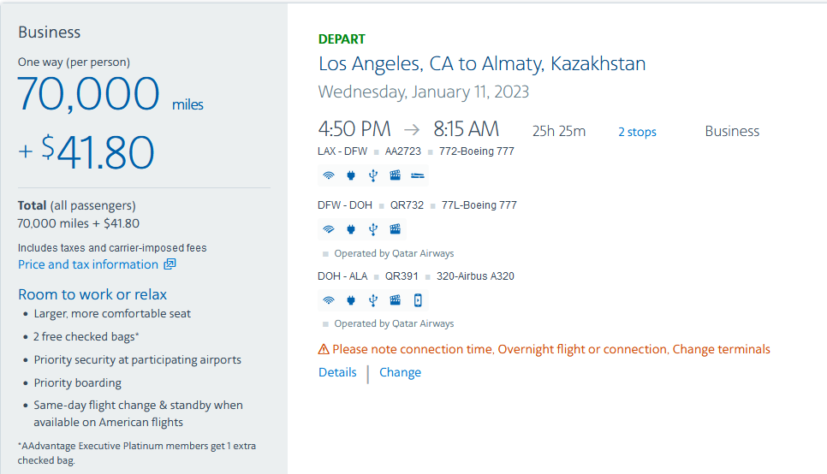The image size is (827, 474).
Task: Click flight number 'AA2723'
Action: point(403,151)
